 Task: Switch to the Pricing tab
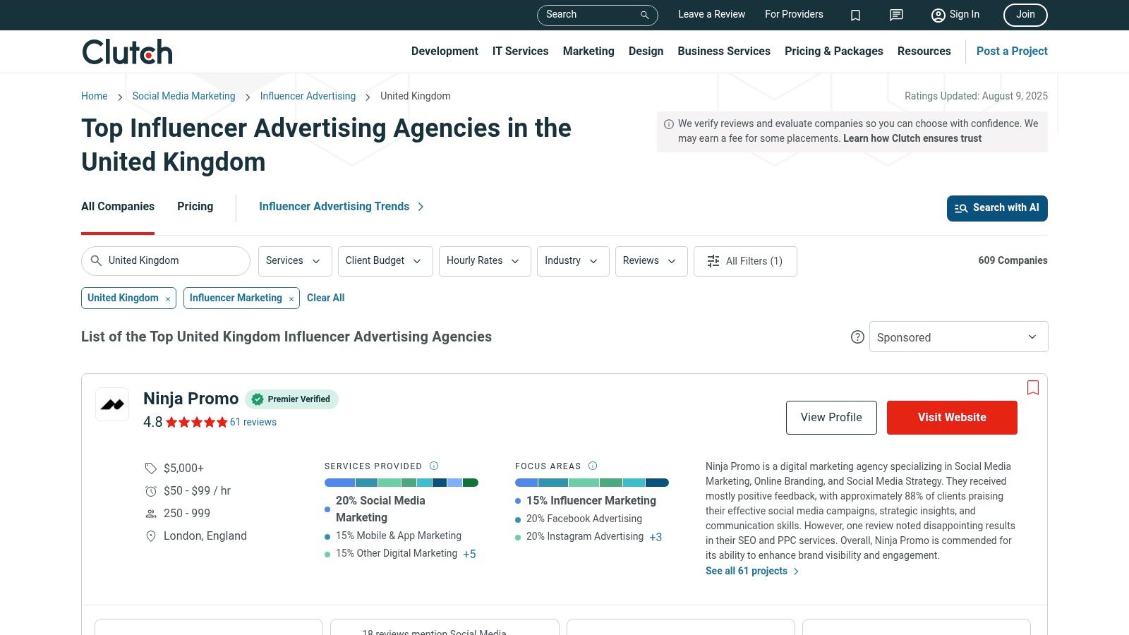tap(195, 207)
